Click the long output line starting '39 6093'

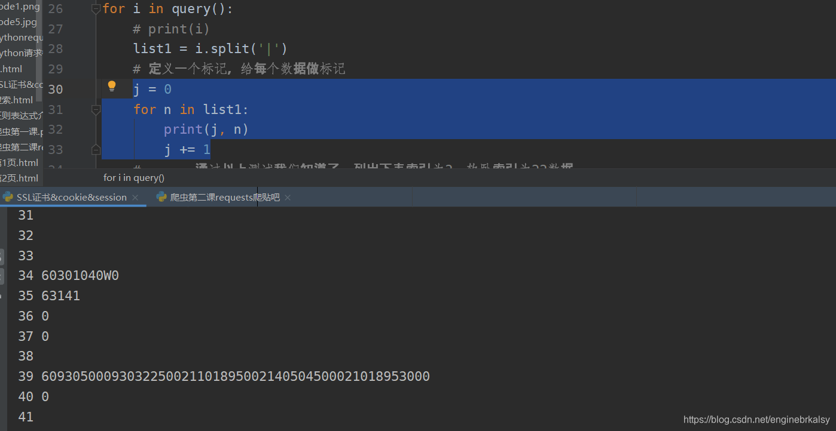[x=224, y=377]
